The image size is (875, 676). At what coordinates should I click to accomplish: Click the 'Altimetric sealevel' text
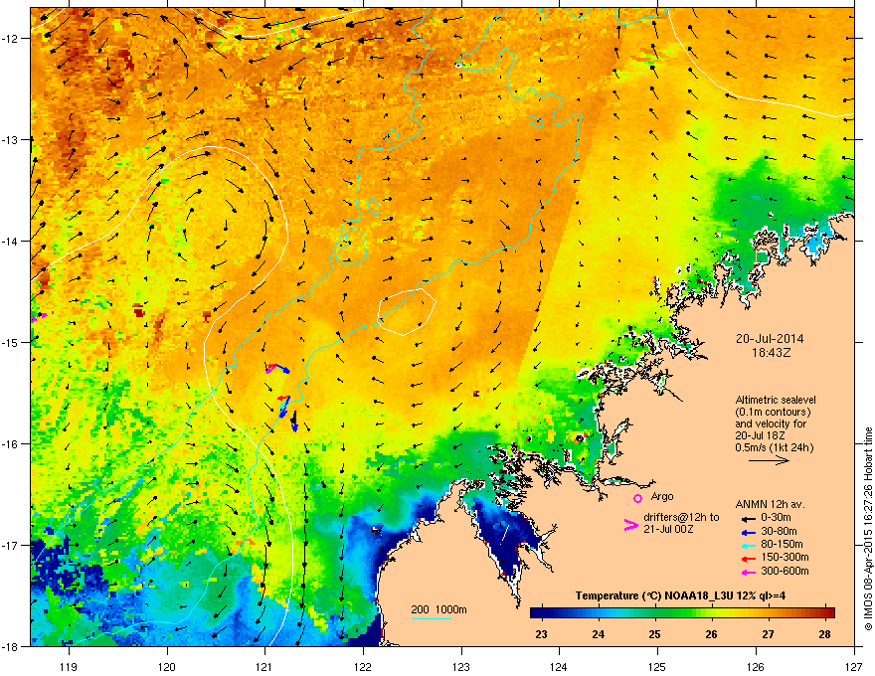click(x=776, y=400)
